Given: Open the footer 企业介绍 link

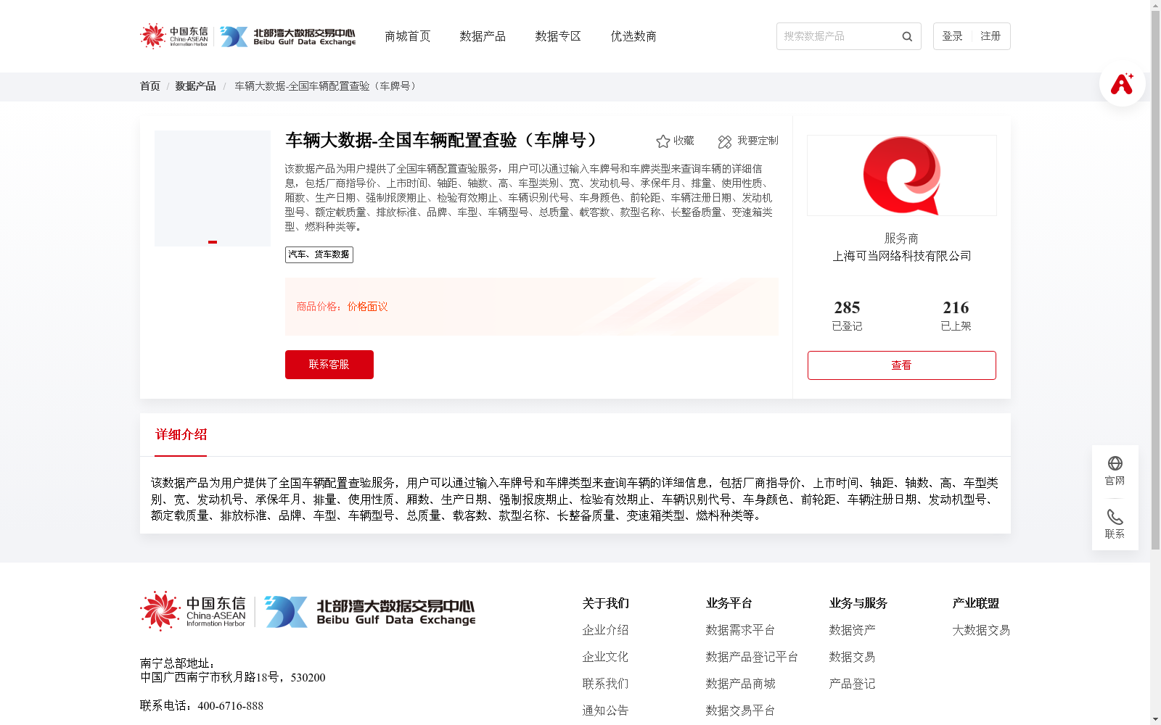Looking at the screenshot, I should click(605, 630).
